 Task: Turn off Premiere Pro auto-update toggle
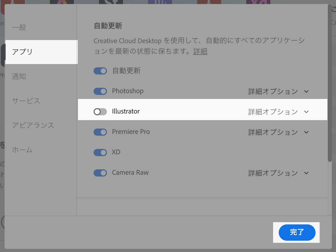pos(100,132)
